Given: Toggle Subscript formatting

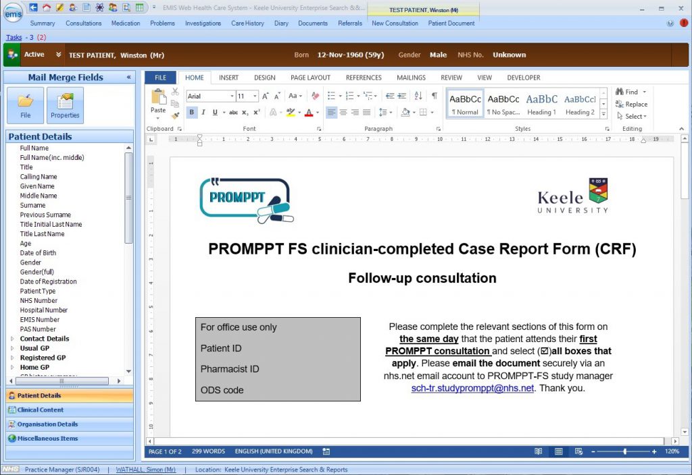Looking at the screenshot, I should point(245,113).
